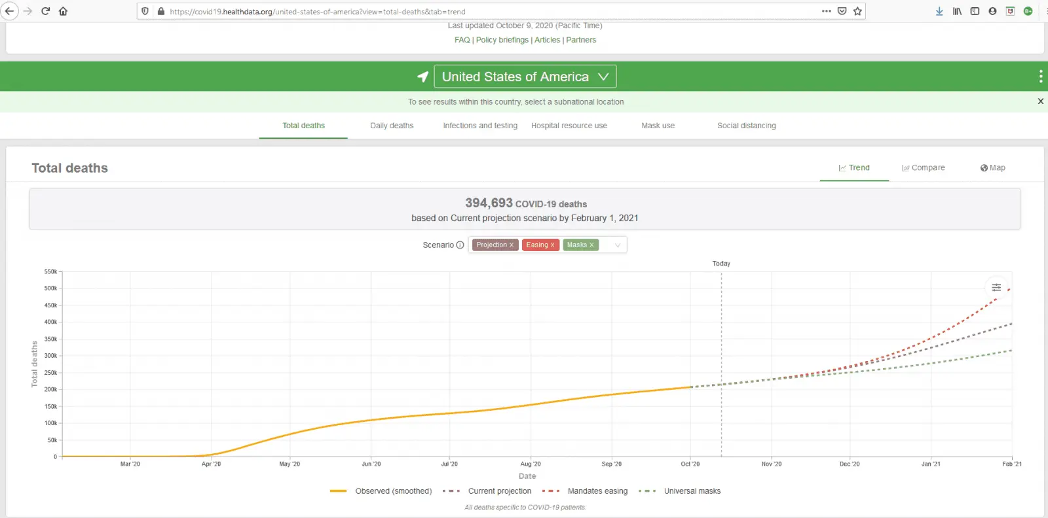Expand the Scenario selector dropdown arrow

click(617, 245)
